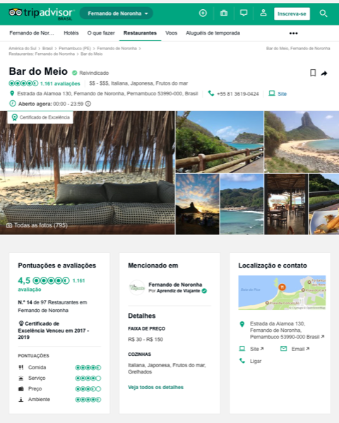Click the Certificado de Excelência badge on photo
339x423 pixels.
[40, 117]
